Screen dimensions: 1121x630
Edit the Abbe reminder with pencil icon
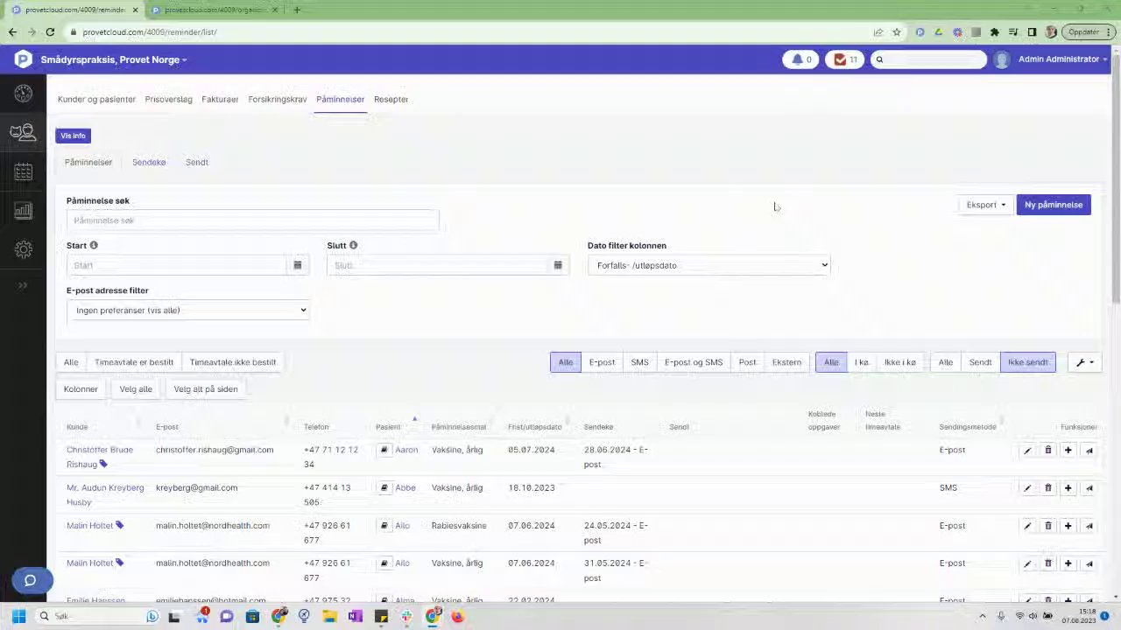point(1027,488)
